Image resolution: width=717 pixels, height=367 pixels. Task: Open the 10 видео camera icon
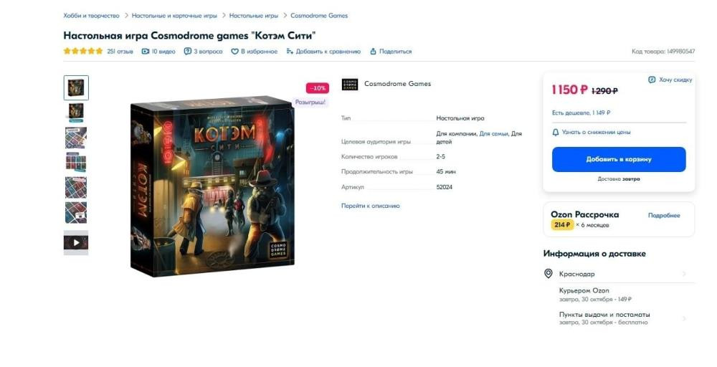click(x=146, y=52)
